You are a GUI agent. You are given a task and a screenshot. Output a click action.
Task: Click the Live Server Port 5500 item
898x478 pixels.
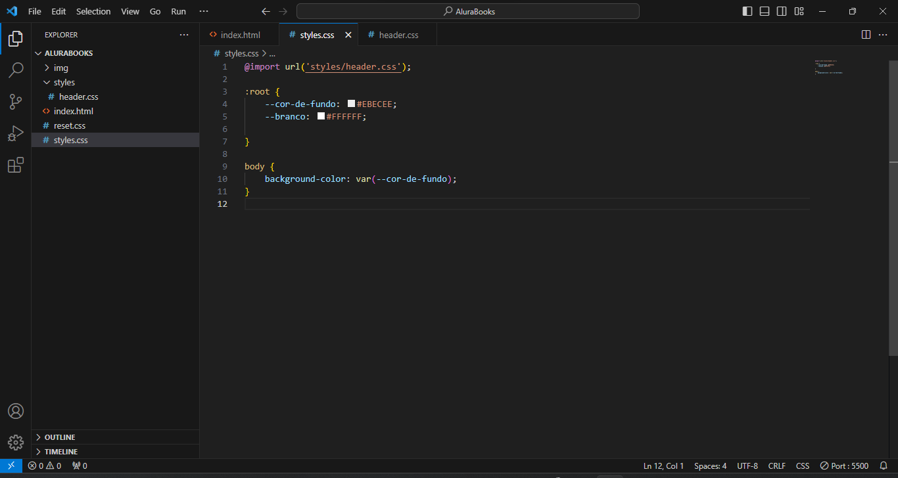(x=844, y=466)
